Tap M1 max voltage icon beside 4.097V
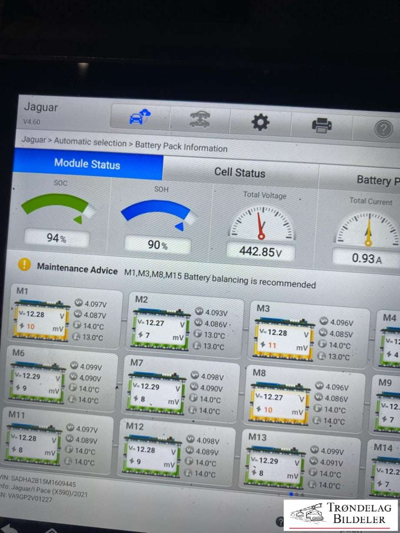Screen dimensions: 400x533 pos(78,303)
